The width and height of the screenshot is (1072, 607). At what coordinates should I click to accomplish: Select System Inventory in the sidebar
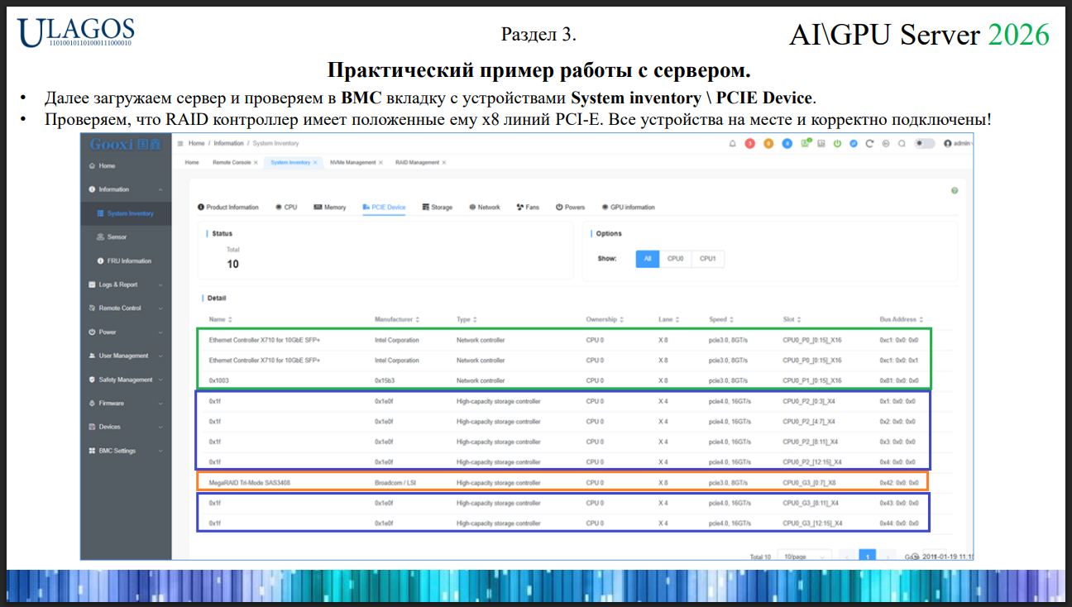pyautogui.click(x=126, y=213)
